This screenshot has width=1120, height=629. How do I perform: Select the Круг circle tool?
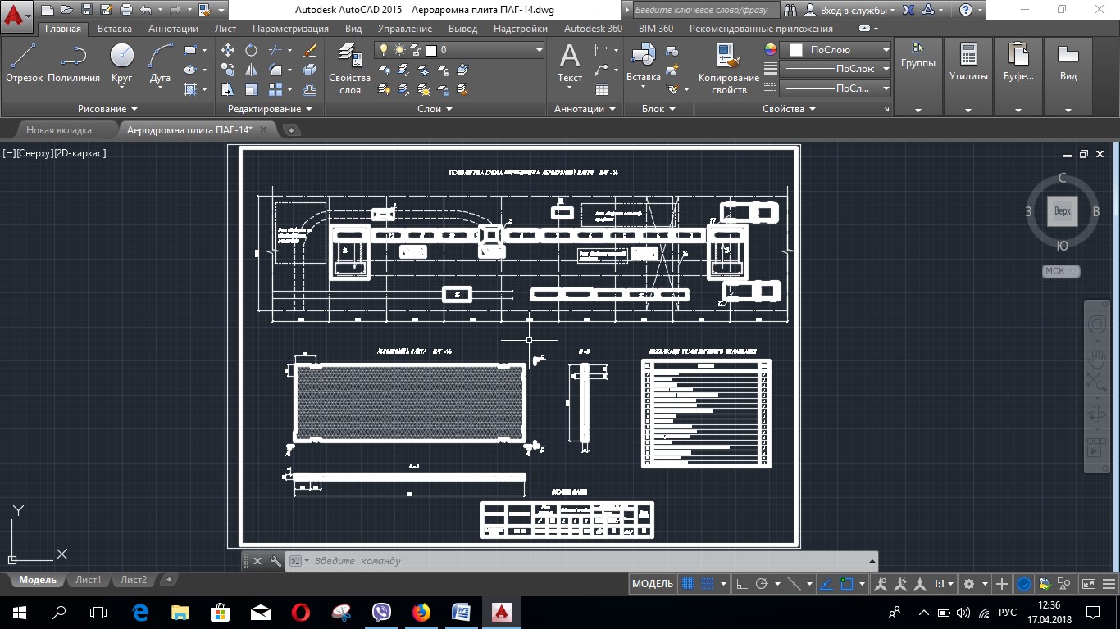tap(121, 63)
